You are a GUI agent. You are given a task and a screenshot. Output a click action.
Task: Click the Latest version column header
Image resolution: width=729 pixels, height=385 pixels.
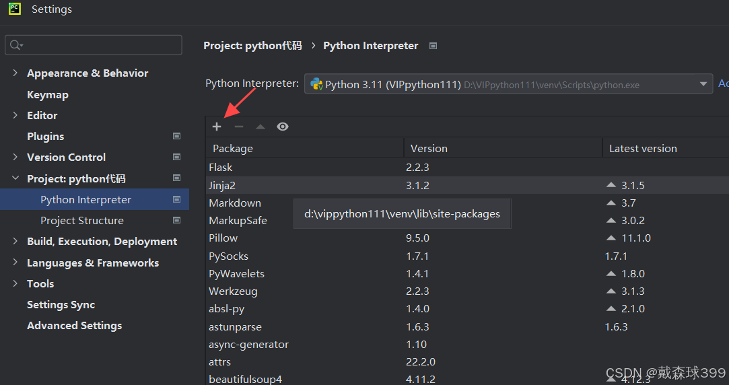666,148
